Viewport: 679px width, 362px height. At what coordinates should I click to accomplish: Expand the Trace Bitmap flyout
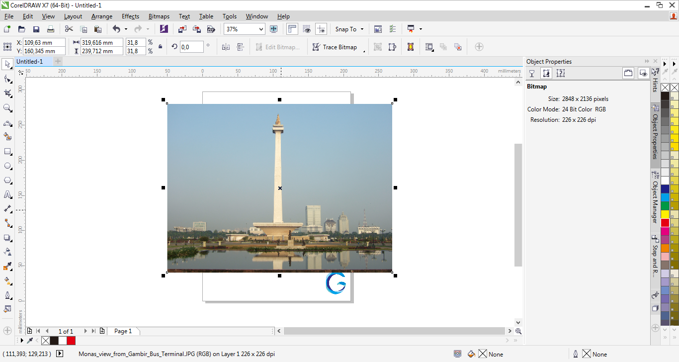tap(364, 51)
